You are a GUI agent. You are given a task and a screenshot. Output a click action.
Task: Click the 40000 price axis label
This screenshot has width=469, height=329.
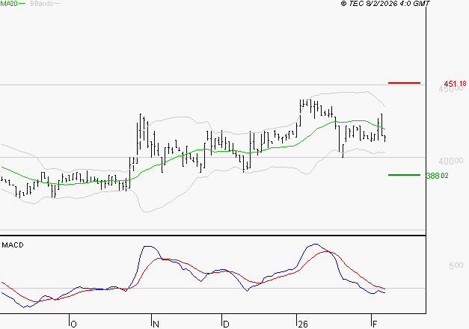[x=451, y=162]
